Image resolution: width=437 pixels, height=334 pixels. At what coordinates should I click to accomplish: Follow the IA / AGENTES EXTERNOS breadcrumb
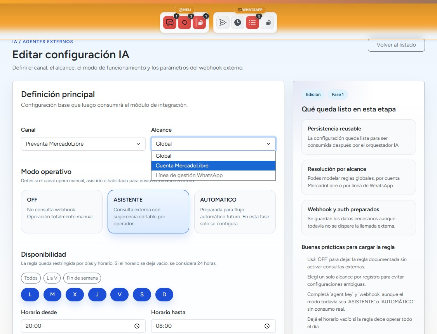[x=43, y=42]
